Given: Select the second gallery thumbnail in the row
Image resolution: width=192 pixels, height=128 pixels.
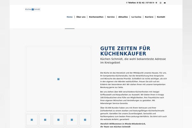Looking at the screenshot, I should 45,120.
